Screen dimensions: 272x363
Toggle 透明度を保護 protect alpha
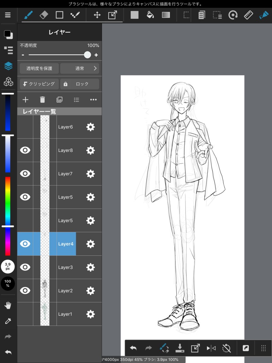pyautogui.click(x=39, y=68)
